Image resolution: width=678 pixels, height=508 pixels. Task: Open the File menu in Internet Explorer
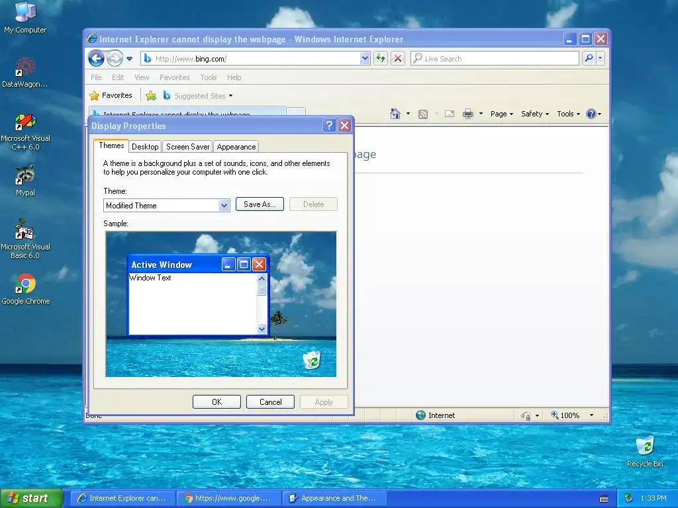tap(96, 77)
